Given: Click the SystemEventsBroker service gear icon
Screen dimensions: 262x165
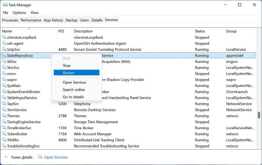Looking at the screenshot, I should coord(4,91).
